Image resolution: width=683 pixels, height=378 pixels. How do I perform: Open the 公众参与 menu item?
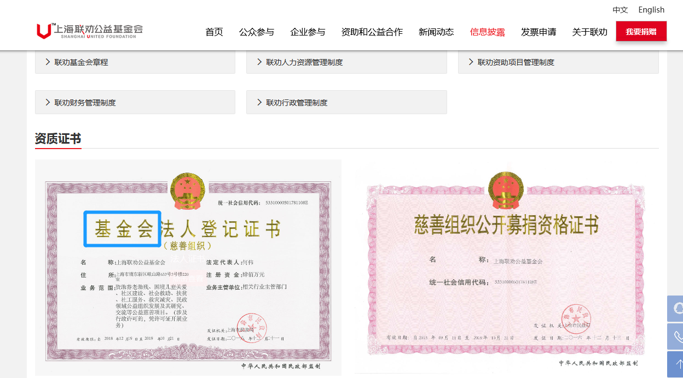pyautogui.click(x=257, y=32)
